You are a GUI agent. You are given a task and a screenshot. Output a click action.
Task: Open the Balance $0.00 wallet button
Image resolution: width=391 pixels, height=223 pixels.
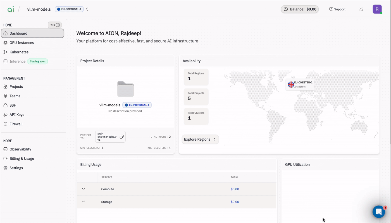point(300,9)
